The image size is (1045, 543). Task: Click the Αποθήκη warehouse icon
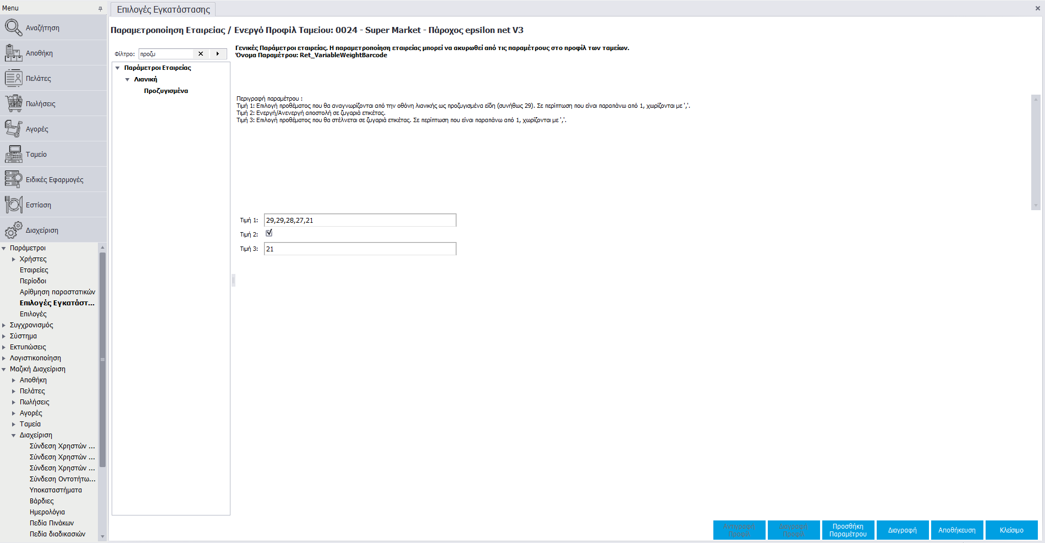click(13, 53)
